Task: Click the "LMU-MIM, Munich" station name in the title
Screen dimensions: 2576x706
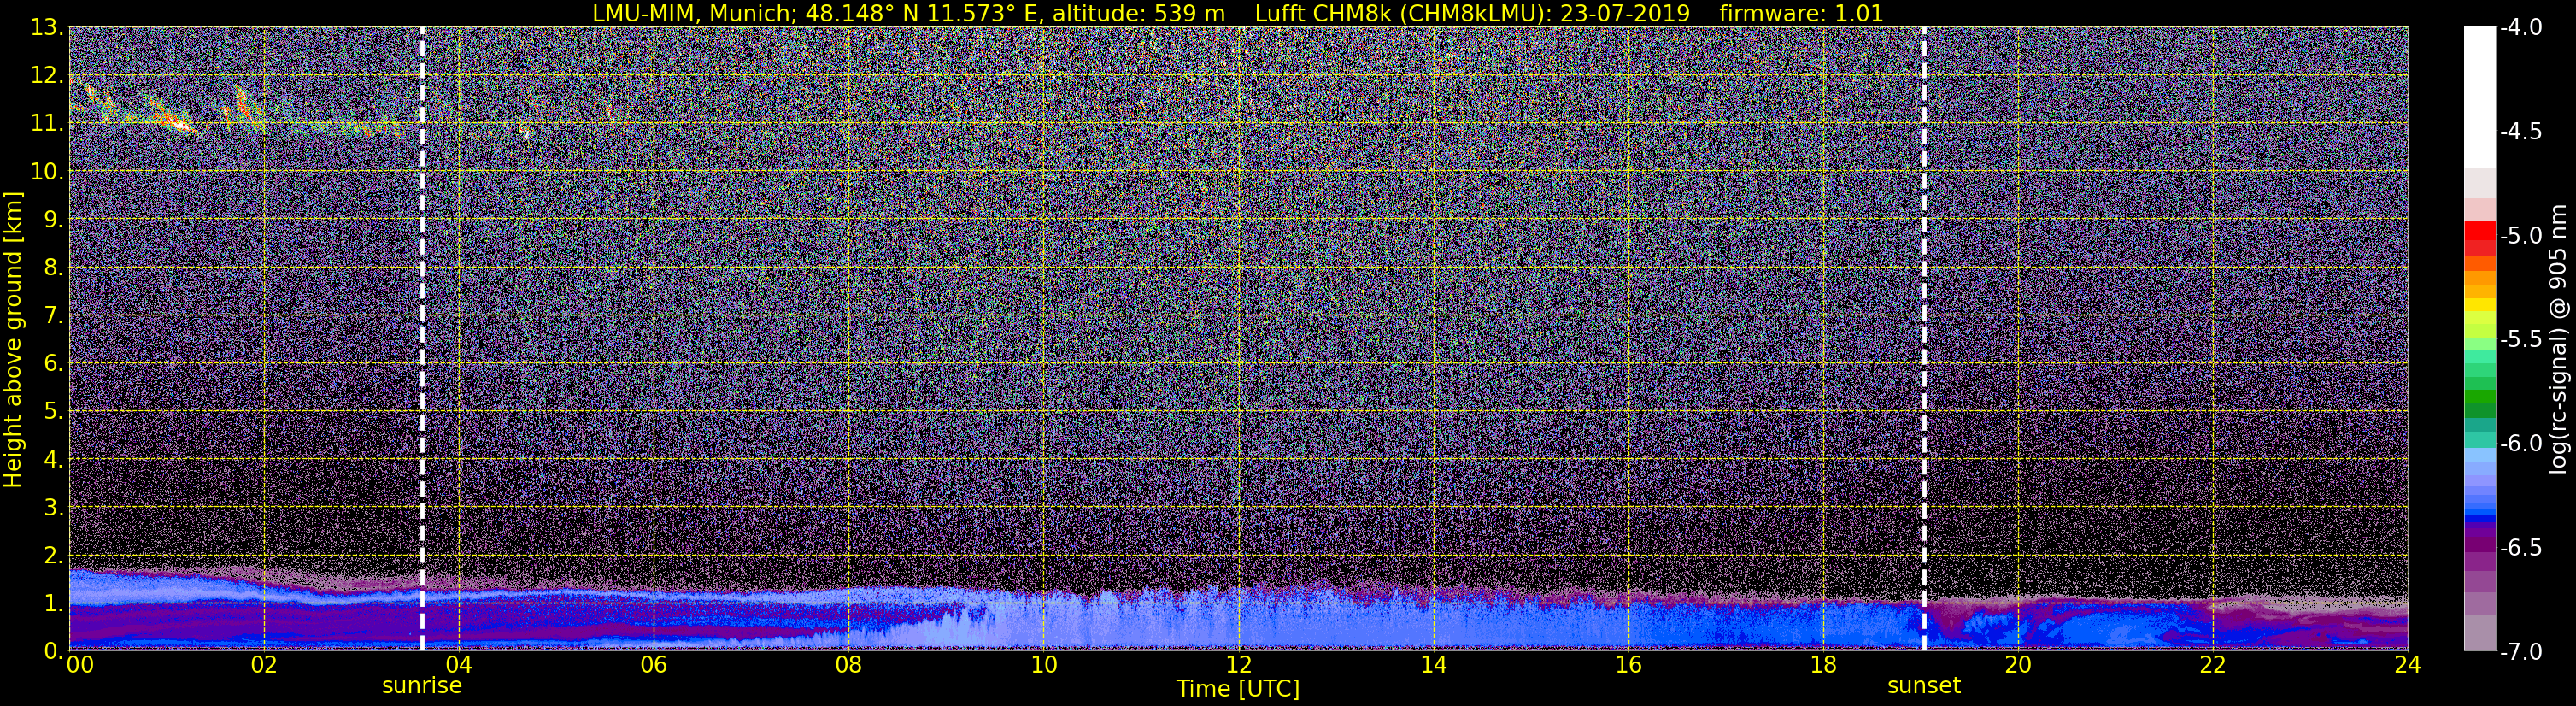Action: click(x=695, y=13)
